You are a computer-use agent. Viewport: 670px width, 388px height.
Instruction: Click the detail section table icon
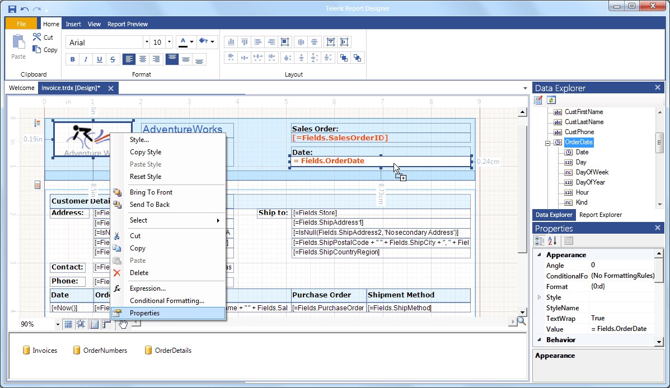pos(38,185)
